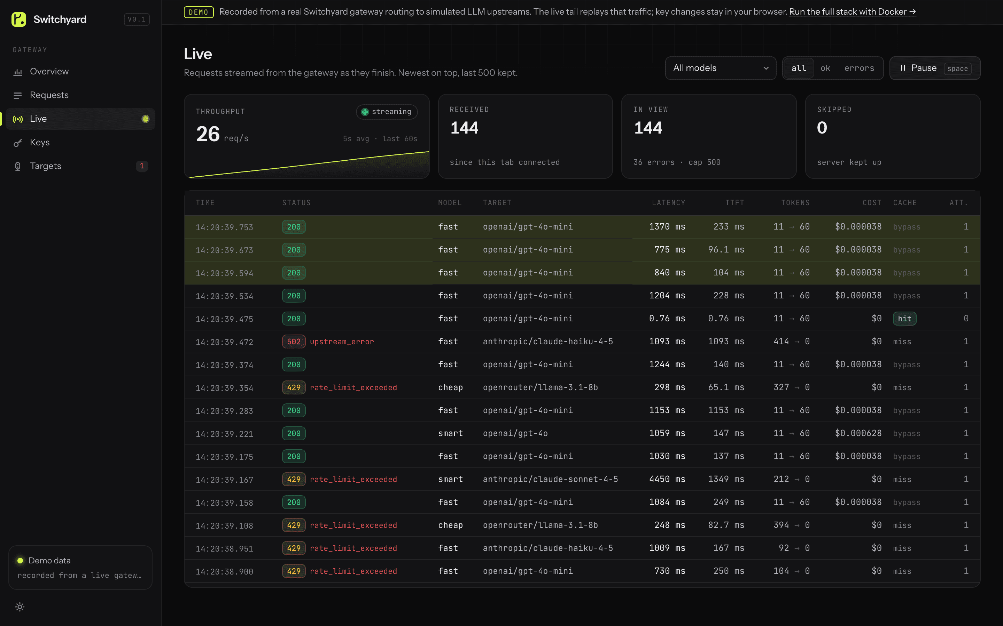1003x626 pixels.
Task: Open Run the full stack with Docker link
Action: coord(852,12)
